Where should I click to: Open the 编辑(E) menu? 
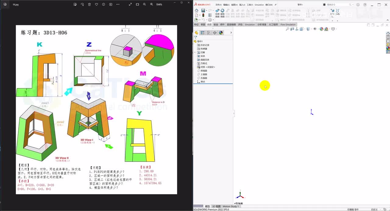(226, 5)
